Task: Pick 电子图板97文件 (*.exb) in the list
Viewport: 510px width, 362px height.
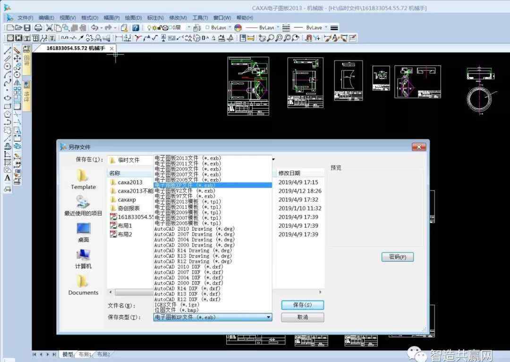Action: [212, 196]
